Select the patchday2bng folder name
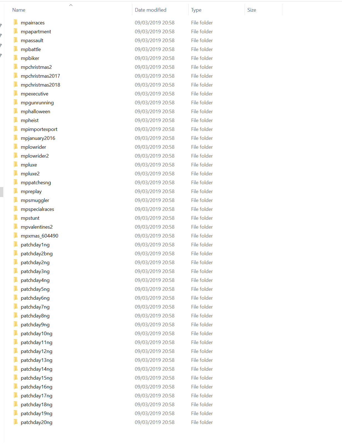 point(37,254)
